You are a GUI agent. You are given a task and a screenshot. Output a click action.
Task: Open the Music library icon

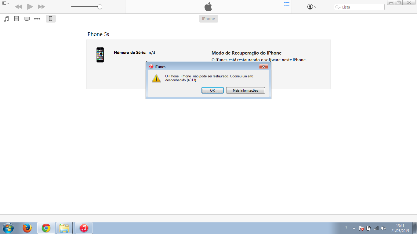tap(6, 19)
